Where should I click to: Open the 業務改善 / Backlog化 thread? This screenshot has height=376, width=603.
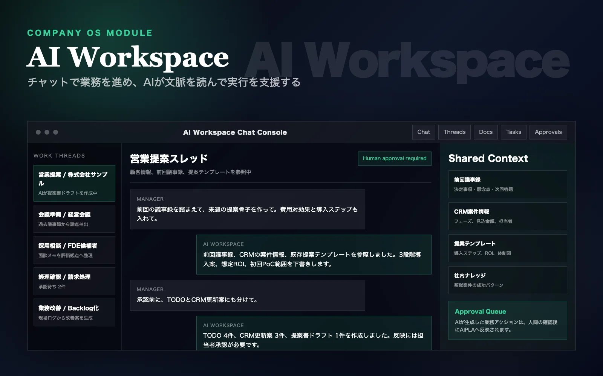(74, 312)
